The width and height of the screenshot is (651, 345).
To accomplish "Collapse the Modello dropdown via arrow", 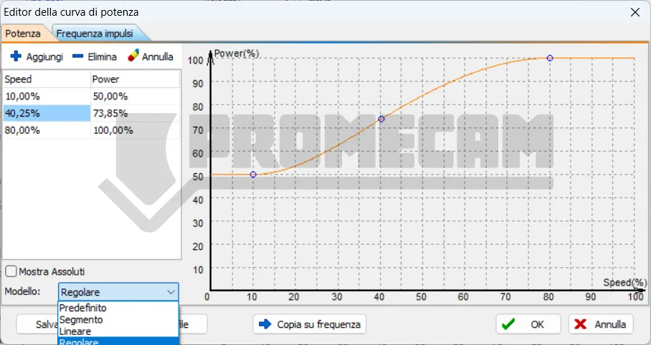I will (171, 292).
